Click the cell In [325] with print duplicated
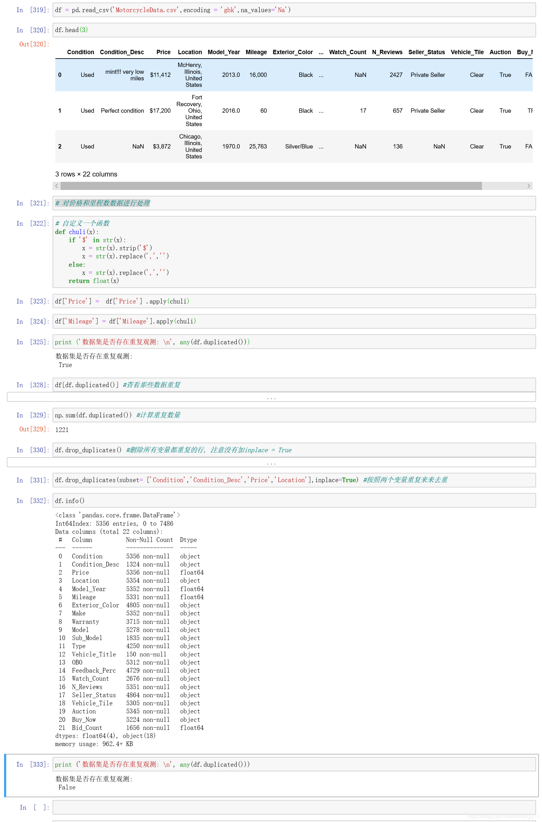542x822 pixels. pos(294,342)
